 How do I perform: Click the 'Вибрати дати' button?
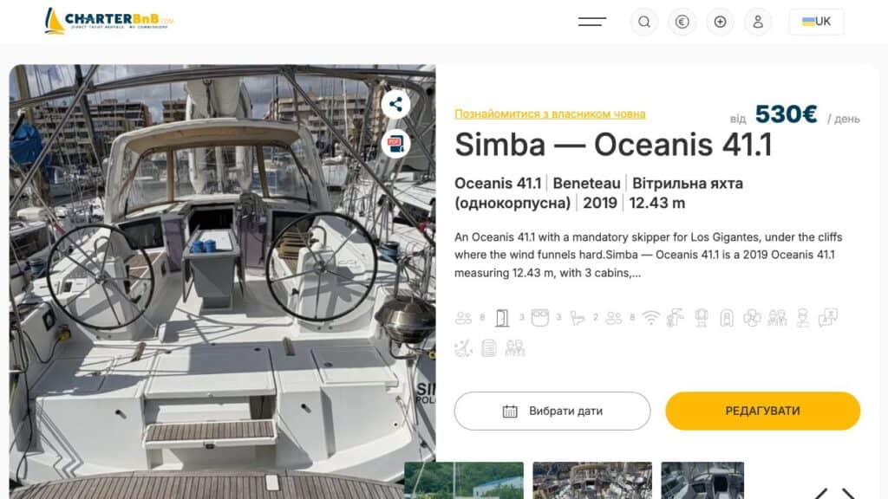(552, 412)
